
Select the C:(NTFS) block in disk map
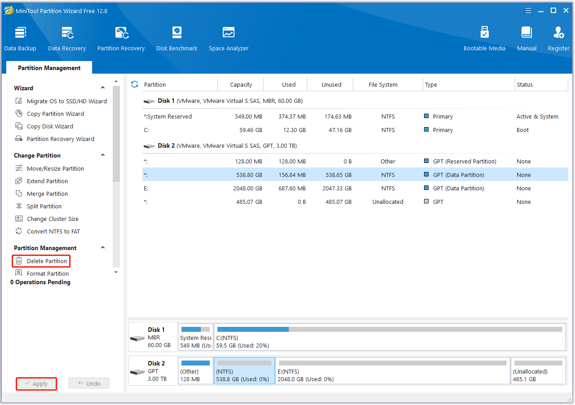tap(390, 337)
